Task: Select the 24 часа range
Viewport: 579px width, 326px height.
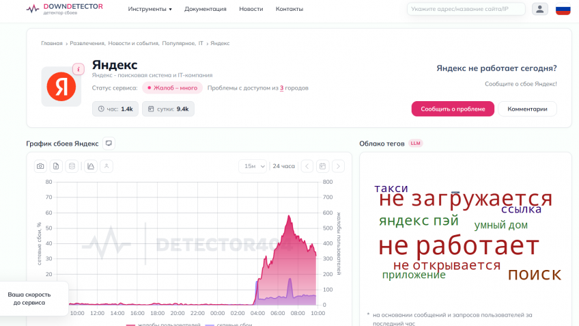Action: pos(283,166)
